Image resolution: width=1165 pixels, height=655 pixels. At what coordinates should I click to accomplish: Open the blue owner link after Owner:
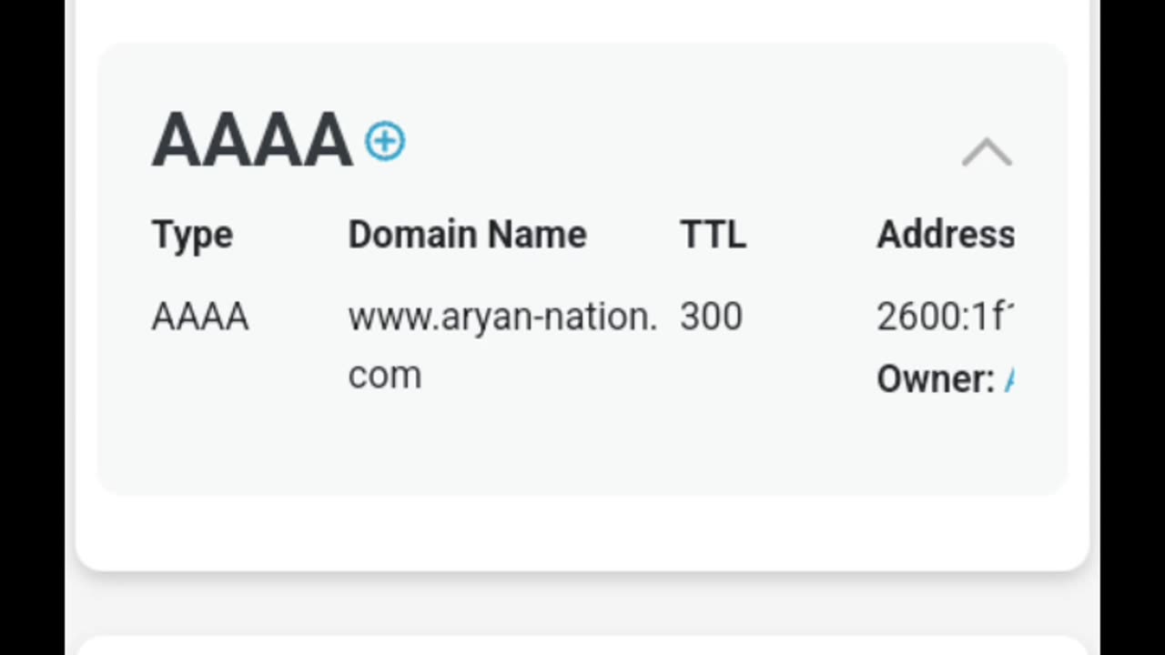pyautogui.click(x=1008, y=379)
